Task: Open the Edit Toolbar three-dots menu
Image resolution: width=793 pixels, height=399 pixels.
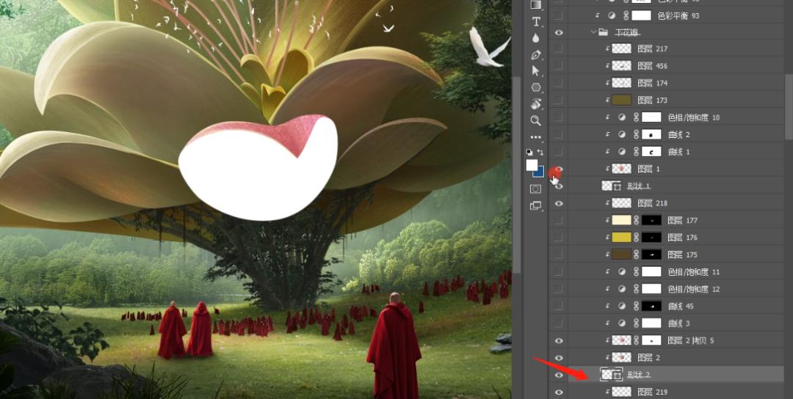Action: (536, 137)
